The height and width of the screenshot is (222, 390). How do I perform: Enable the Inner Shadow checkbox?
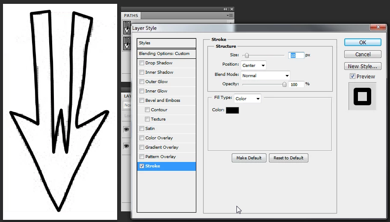(x=142, y=72)
